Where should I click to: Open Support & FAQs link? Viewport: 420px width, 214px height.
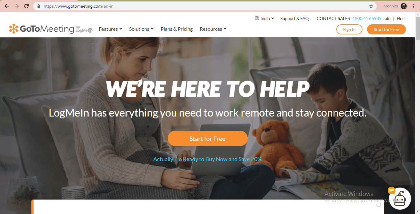tap(295, 18)
